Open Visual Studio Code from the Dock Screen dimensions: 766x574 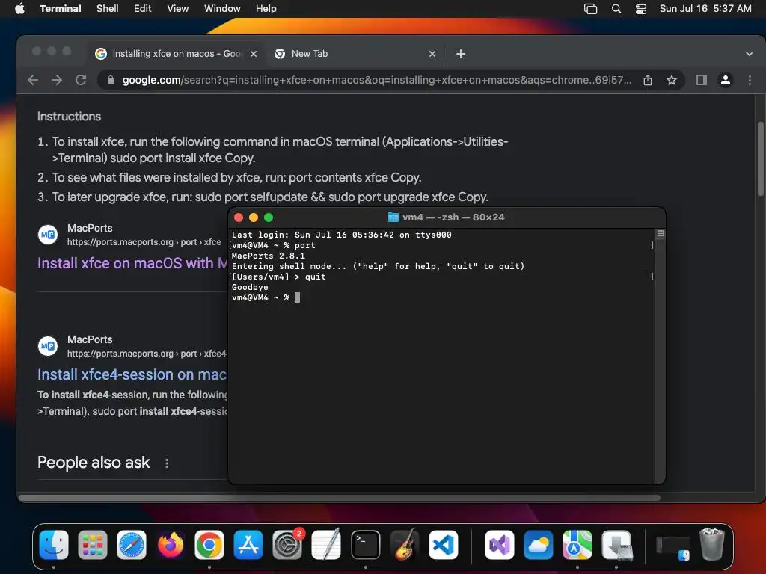444,545
